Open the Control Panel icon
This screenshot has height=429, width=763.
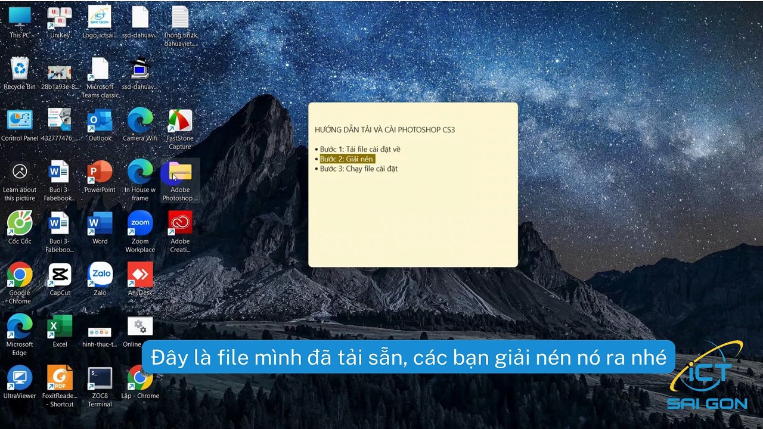[20, 125]
